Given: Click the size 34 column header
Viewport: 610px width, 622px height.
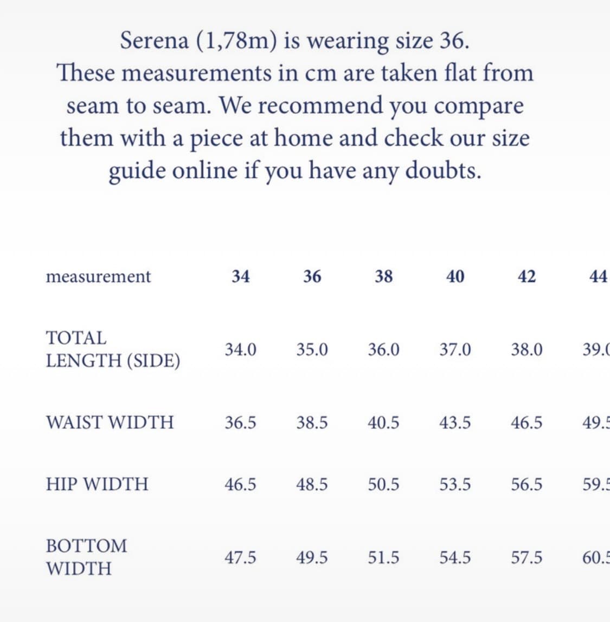Looking at the screenshot, I should point(241,276).
